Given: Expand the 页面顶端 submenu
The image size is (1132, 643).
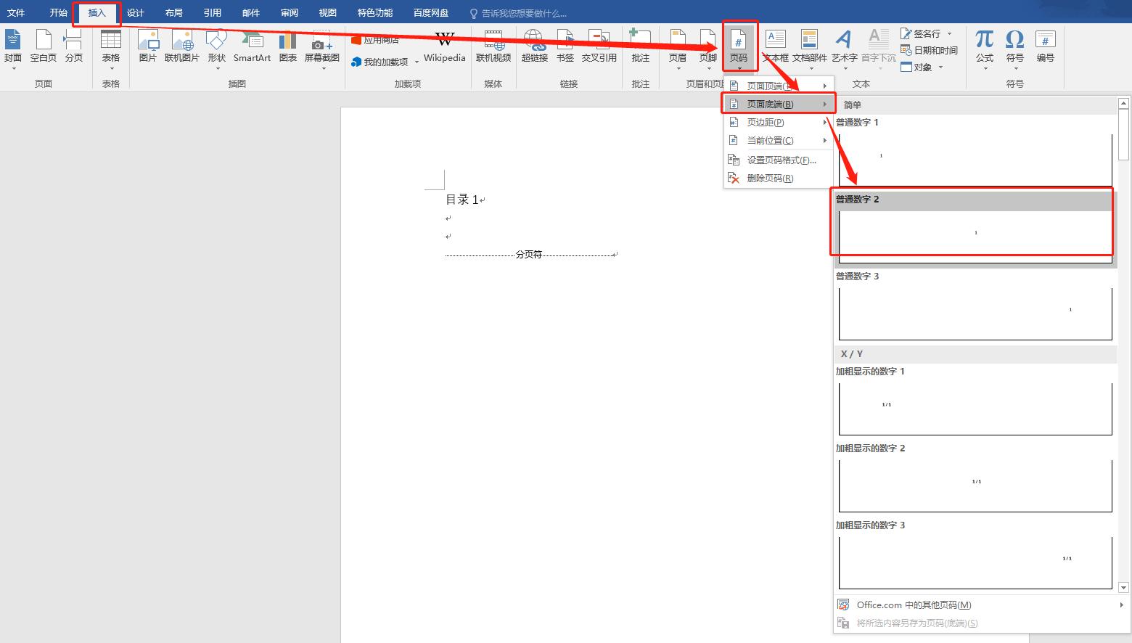Looking at the screenshot, I should click(x=779, y=86).
